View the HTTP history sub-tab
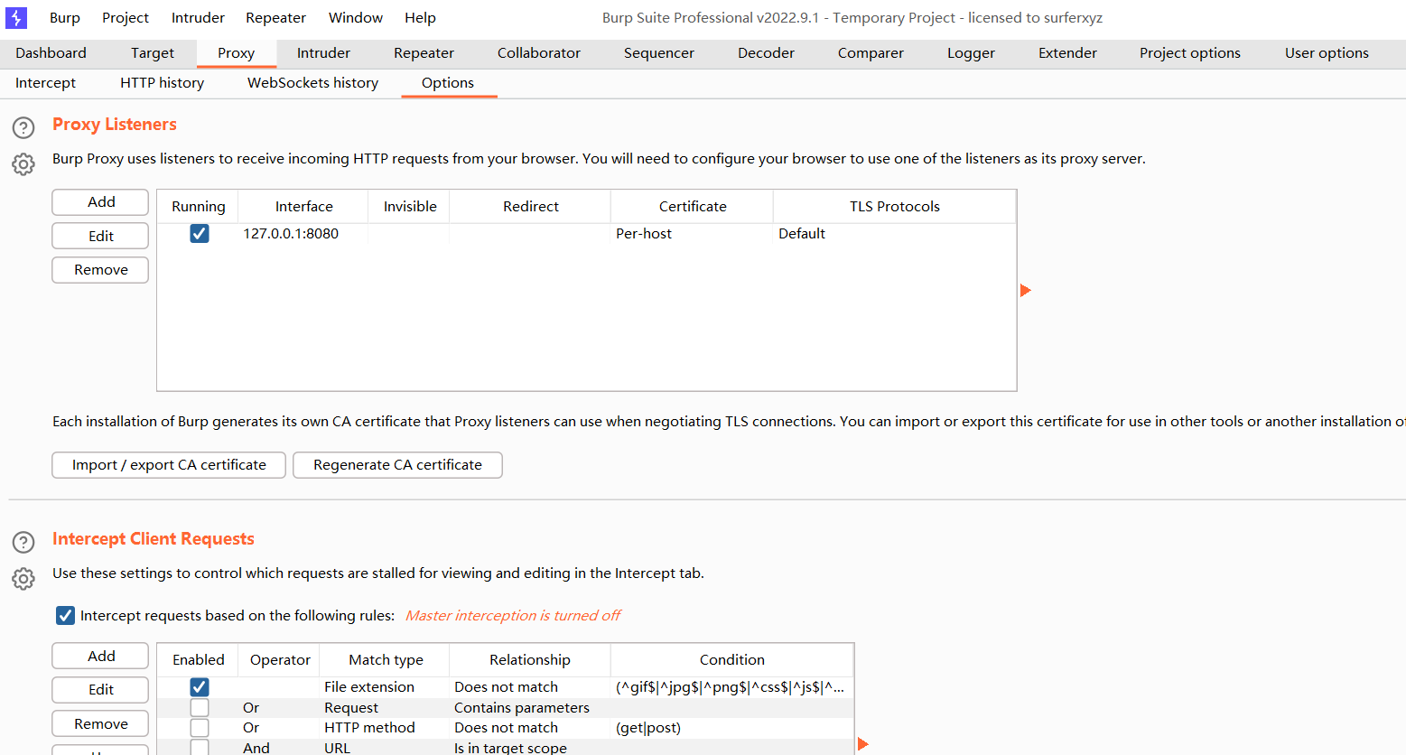This screenshot has width=1406, height=755. 163,83
